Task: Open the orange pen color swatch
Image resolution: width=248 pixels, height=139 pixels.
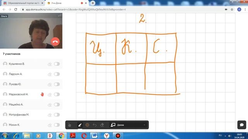Action: tap(87, 125)
